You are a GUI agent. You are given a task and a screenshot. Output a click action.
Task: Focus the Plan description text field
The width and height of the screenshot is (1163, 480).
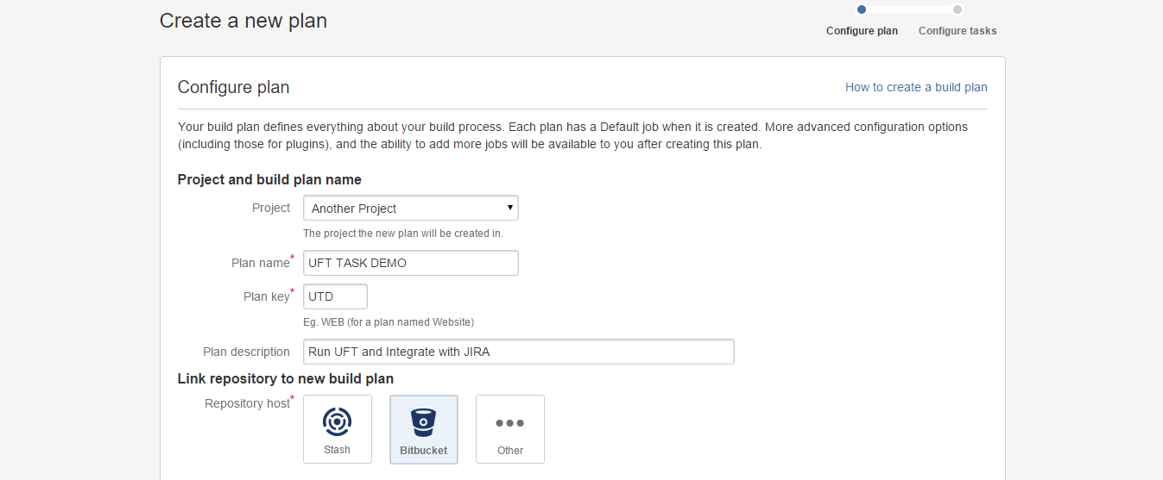tap(518, 352)
